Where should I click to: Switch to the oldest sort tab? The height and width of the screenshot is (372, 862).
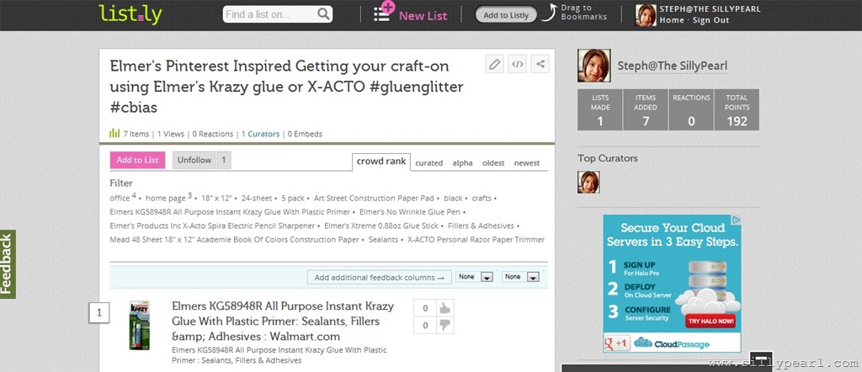[x=493, y=162]
